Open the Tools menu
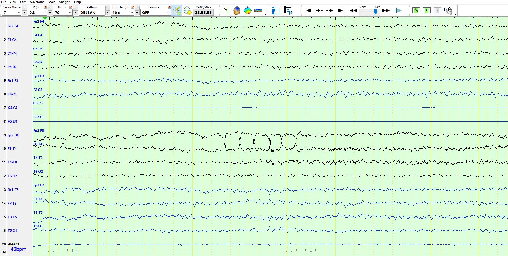 pos(51,2)
